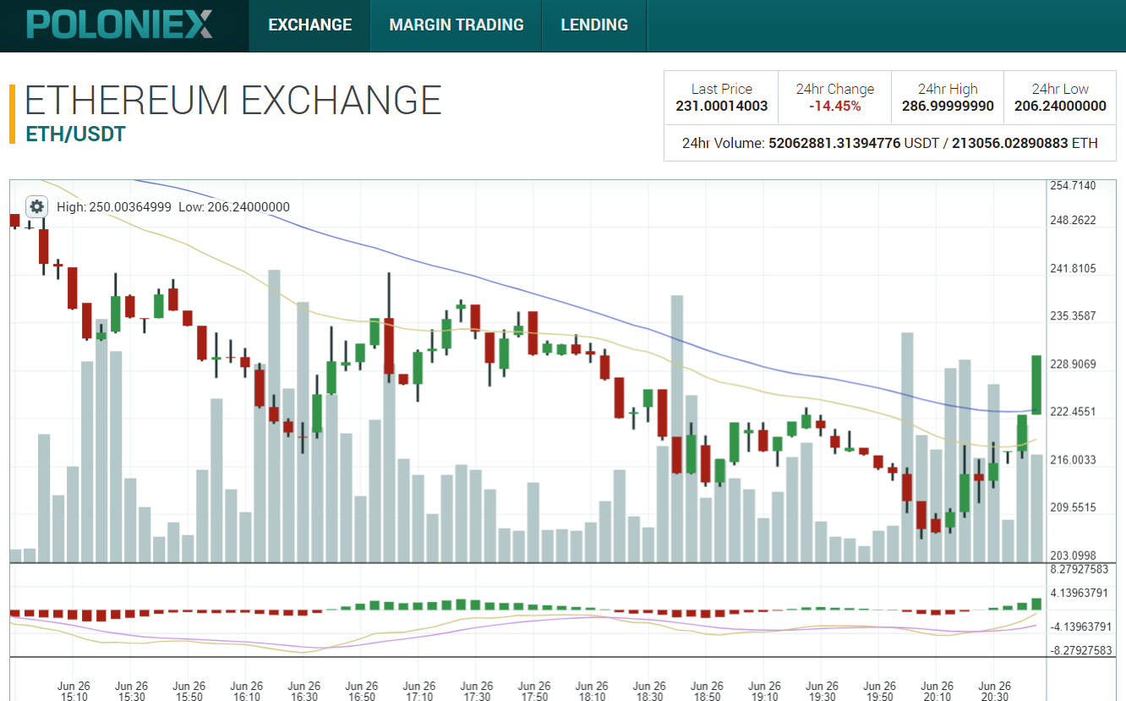Click price axis label 203.0998
1126x701 pixels.
coord(1072,556)
